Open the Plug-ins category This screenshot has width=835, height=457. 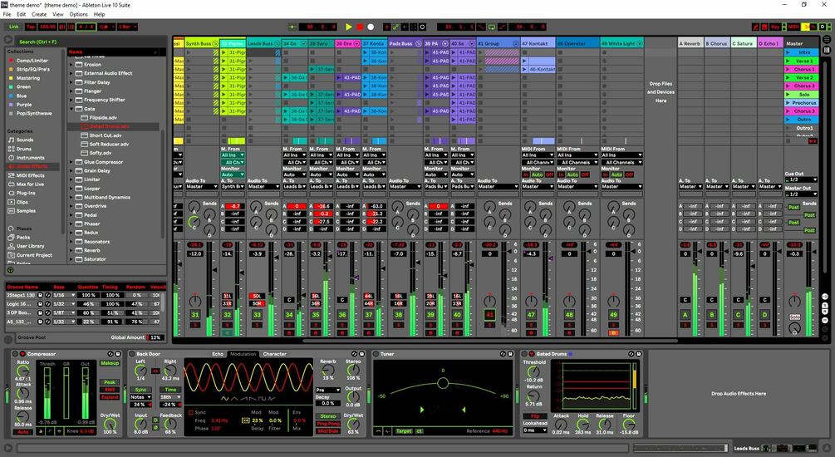26,193
